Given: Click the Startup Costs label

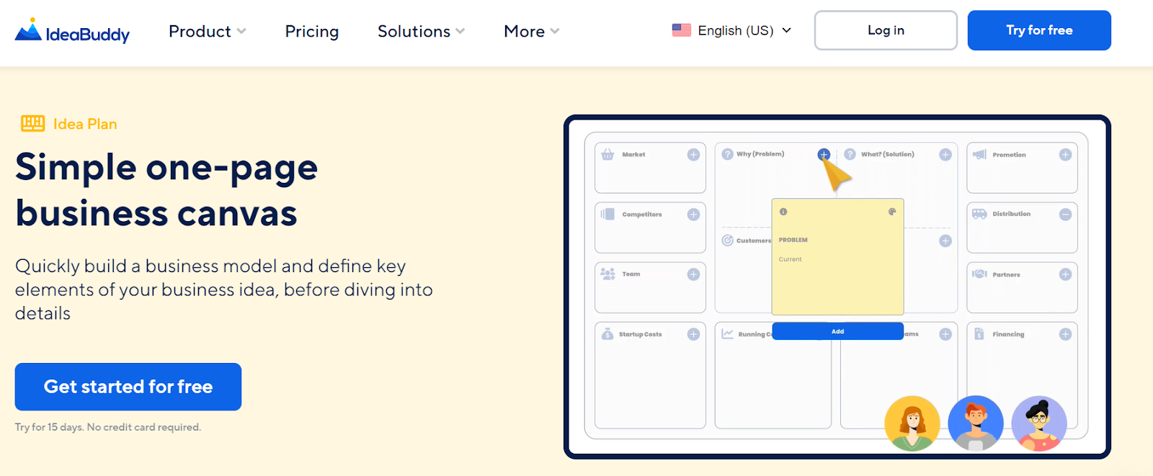Looking at the screenshot, I should pos(640,334).
